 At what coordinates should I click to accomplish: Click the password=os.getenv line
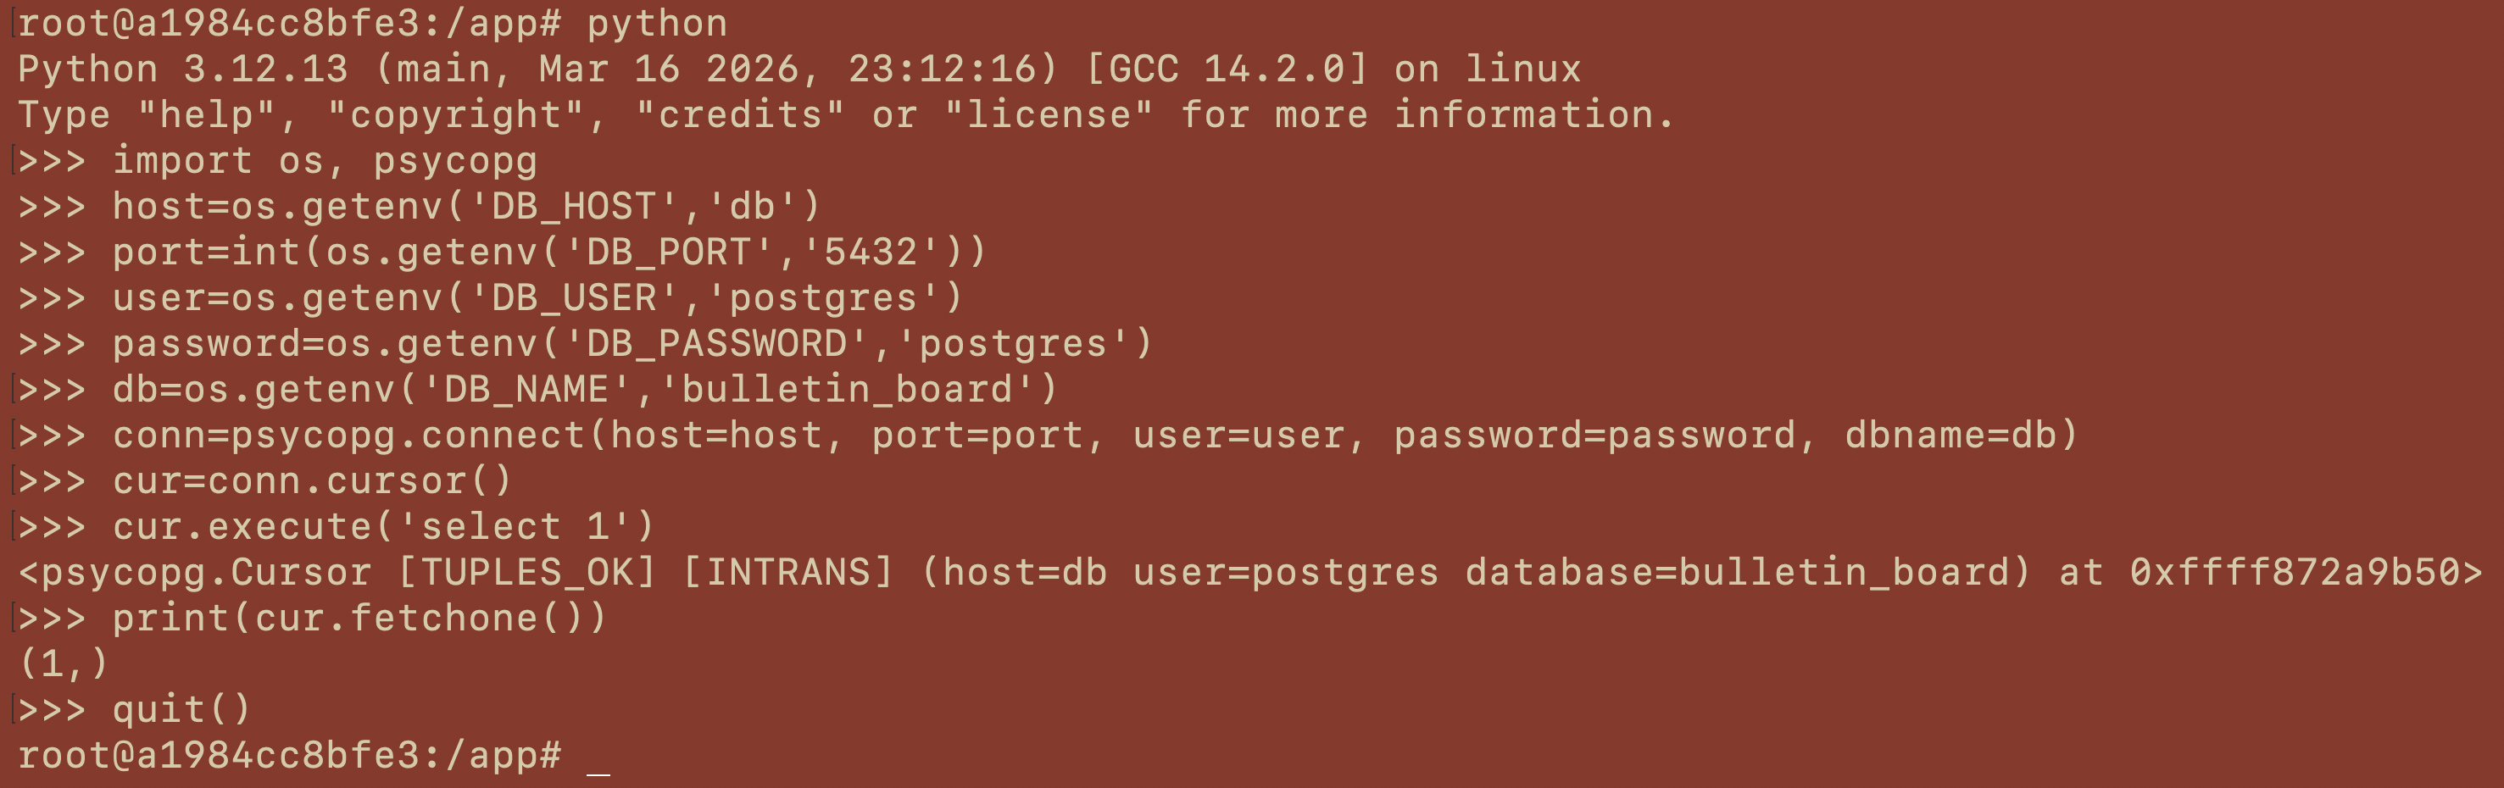coord(632,344)
